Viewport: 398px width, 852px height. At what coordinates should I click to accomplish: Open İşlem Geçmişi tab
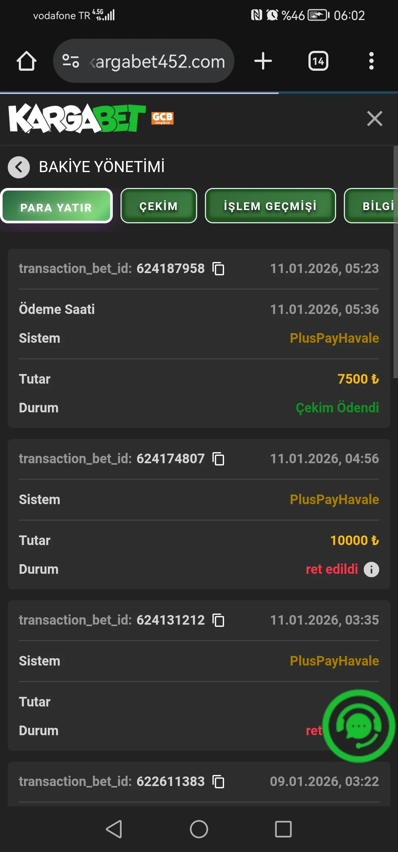click(x=270, y=206)
